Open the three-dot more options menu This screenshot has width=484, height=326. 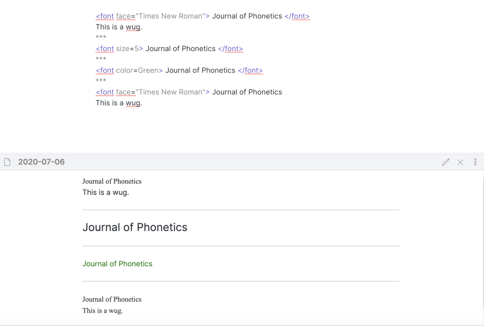[x=475, y=162]
